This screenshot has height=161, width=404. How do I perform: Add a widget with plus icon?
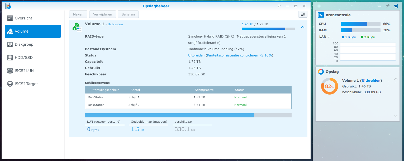319,6
